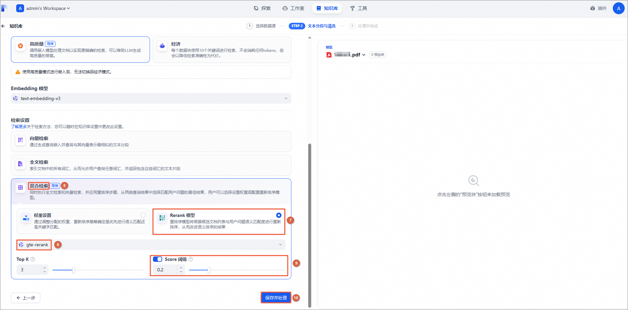Click step 3 处理并完成

coord(363,26)
